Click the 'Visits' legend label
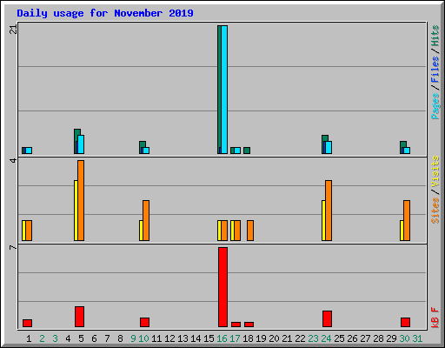The image size is (445, 348). tap(435, 171)
